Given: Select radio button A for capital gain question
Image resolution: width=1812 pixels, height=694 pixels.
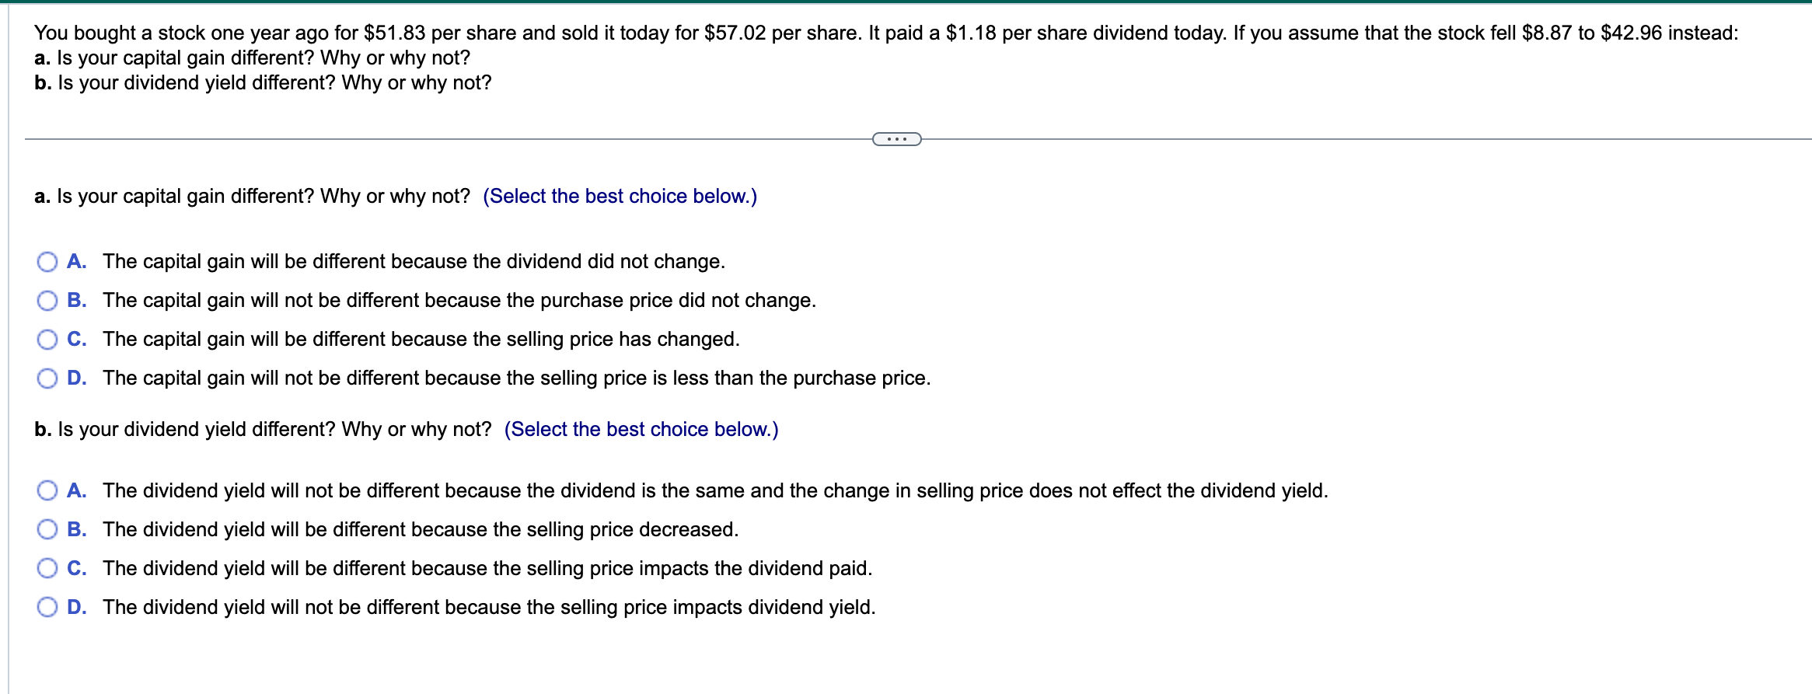Looking at the screenshot, I should point(47,262).
